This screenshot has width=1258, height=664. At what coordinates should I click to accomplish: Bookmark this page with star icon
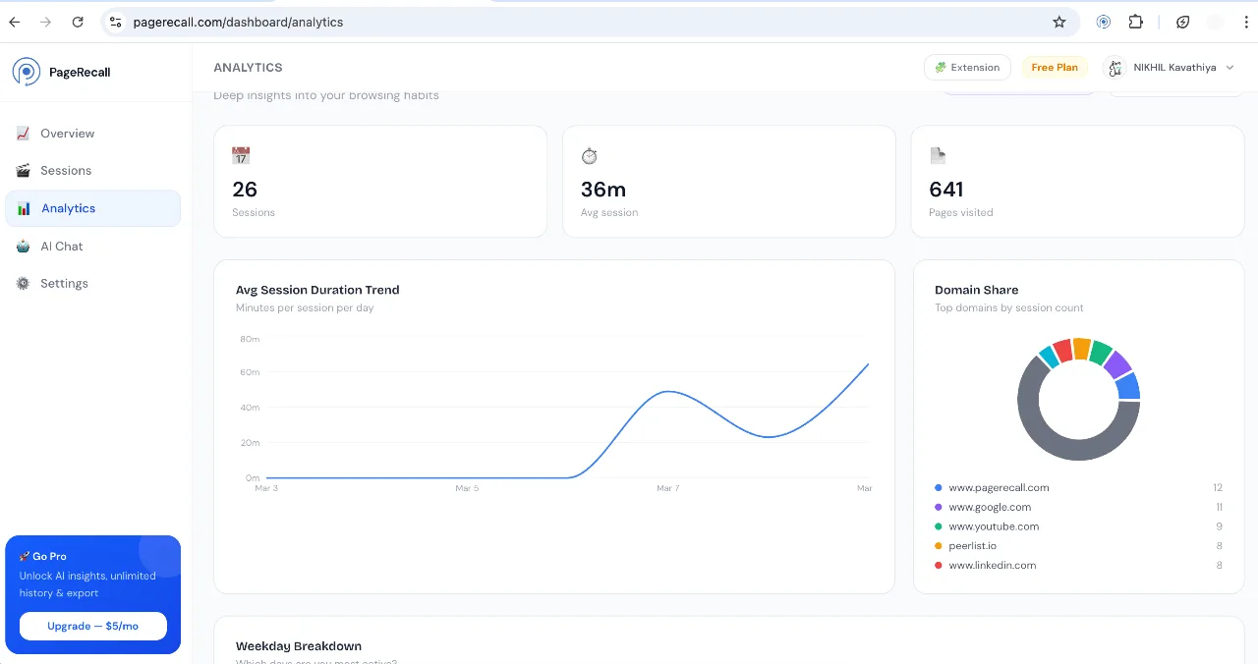click(x=1058, y=22)
